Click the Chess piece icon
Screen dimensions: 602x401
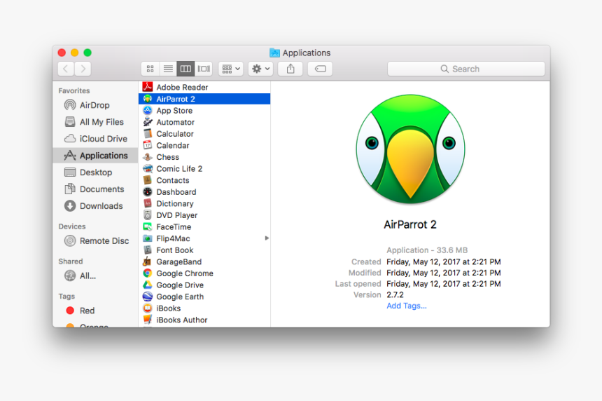click(148, 157)
